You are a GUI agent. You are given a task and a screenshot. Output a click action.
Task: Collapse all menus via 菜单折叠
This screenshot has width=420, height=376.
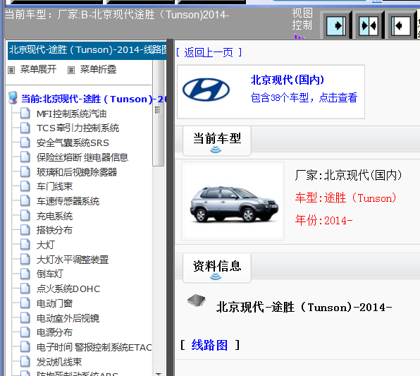(x=98, y=69)
